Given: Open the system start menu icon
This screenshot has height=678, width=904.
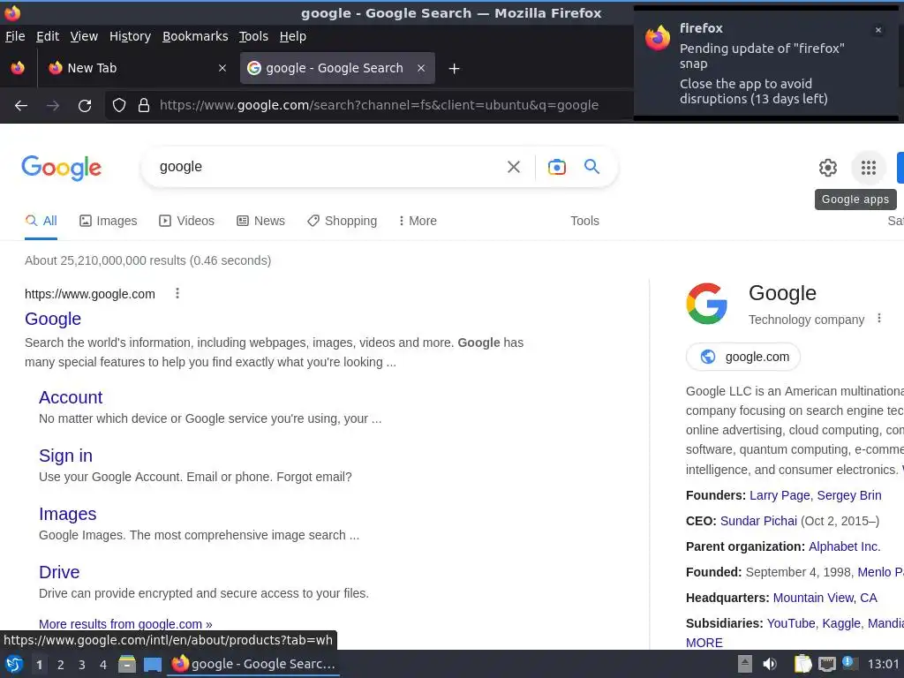Looking at the screenshot, I should pyautogui.click(x=14, y=664).
